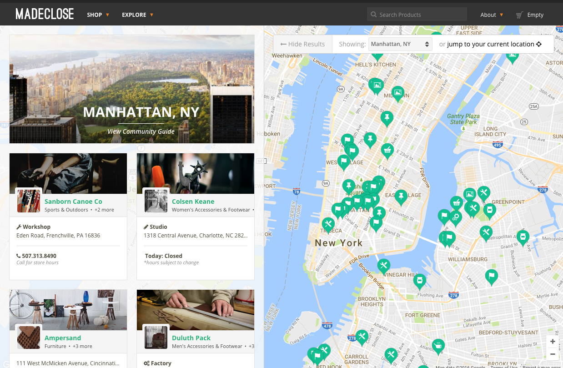Open the Manhattan, NY location dropdown
This screenshot has height=368, width=563.
pos(400,44)
